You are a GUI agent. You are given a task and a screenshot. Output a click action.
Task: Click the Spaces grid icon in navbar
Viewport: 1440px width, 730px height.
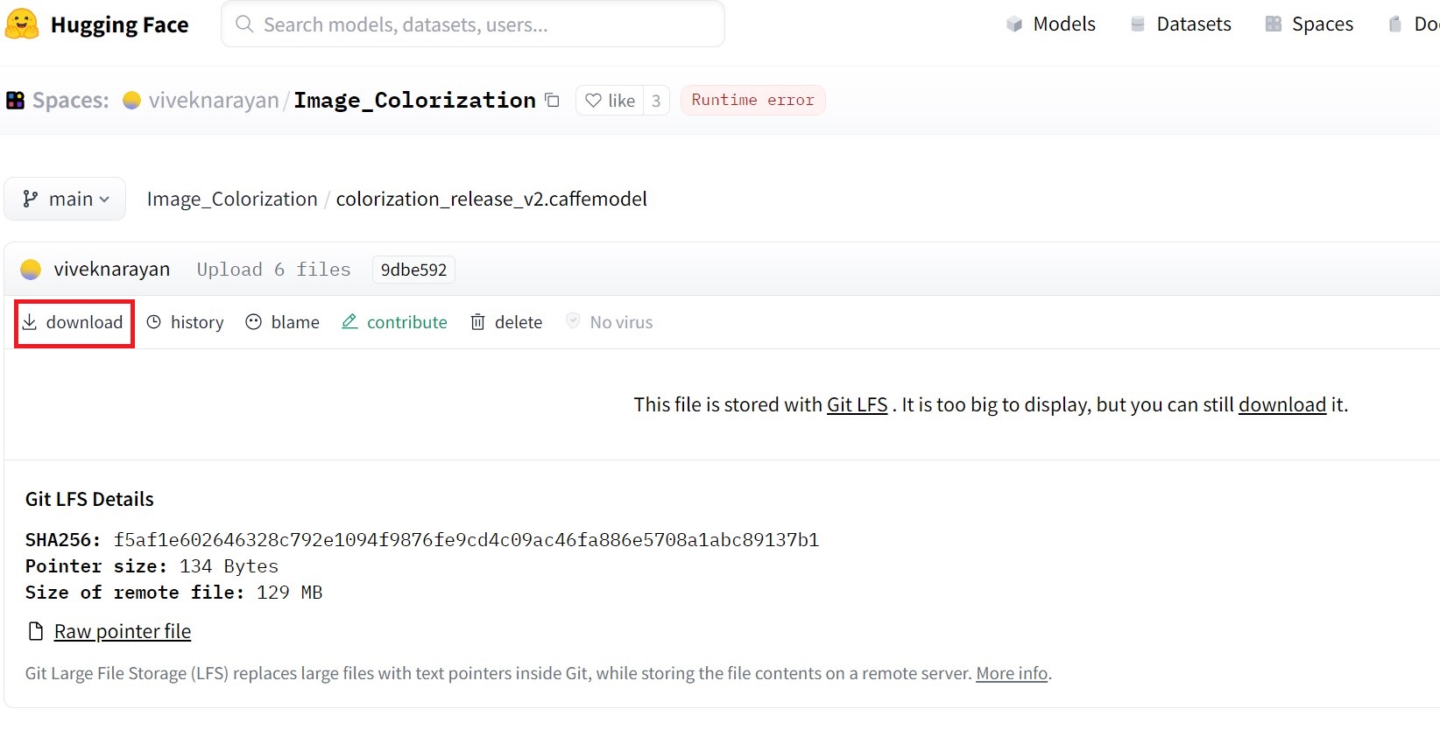1274,25
